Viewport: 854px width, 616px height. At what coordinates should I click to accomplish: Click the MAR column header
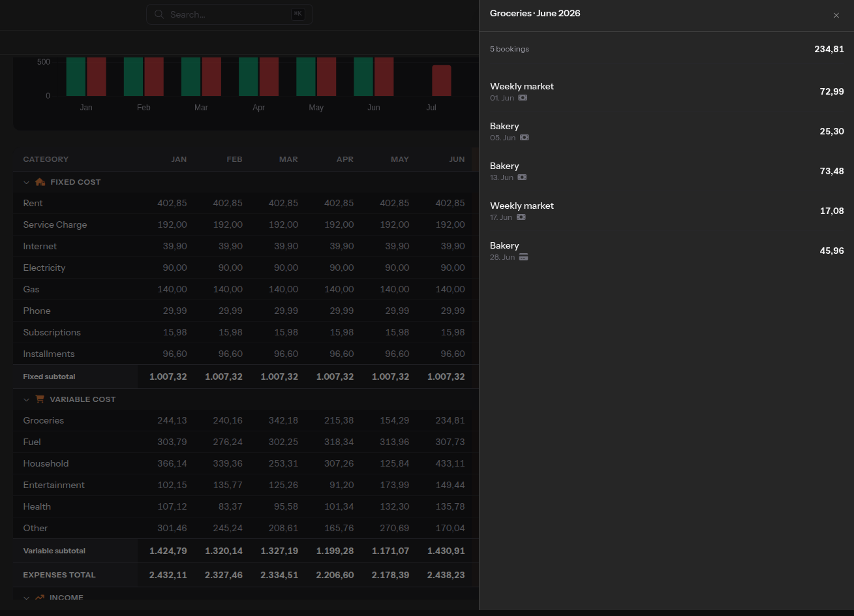(288, 159)
